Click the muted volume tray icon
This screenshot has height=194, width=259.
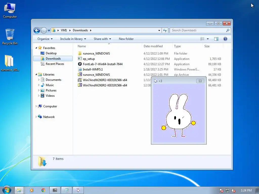pyautogui.click(x=233, y=190)
